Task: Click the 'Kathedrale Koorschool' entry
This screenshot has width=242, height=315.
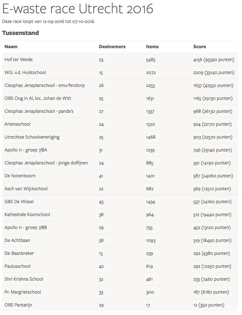Action: click(x=27, y=215)
